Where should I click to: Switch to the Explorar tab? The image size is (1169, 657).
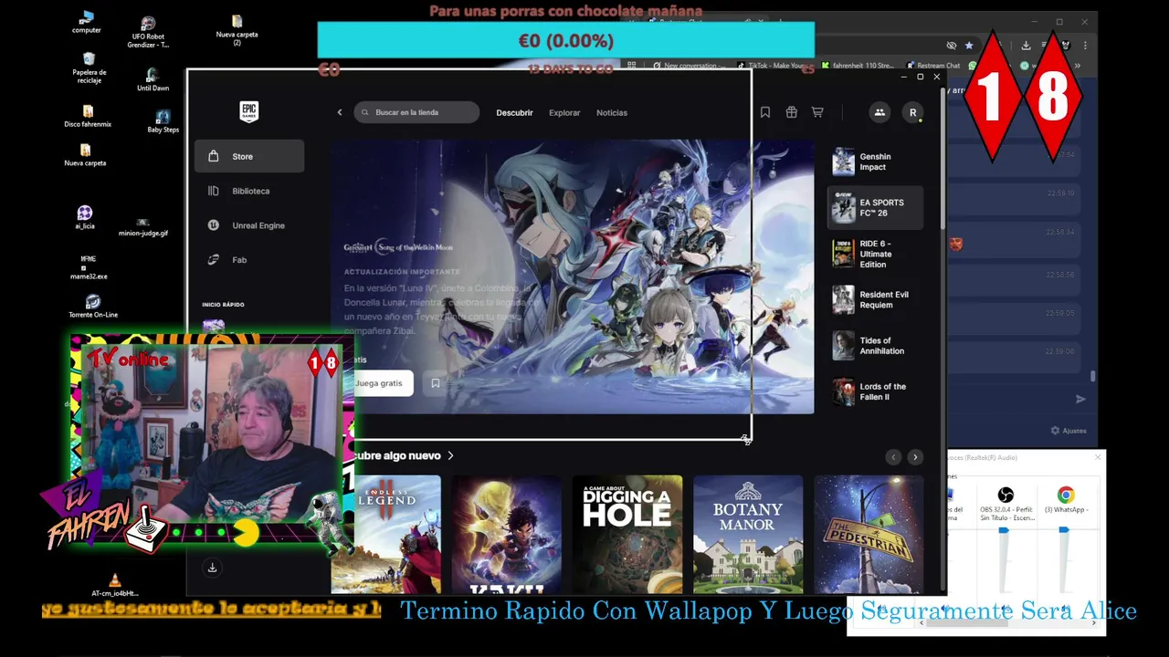point(564,112)
